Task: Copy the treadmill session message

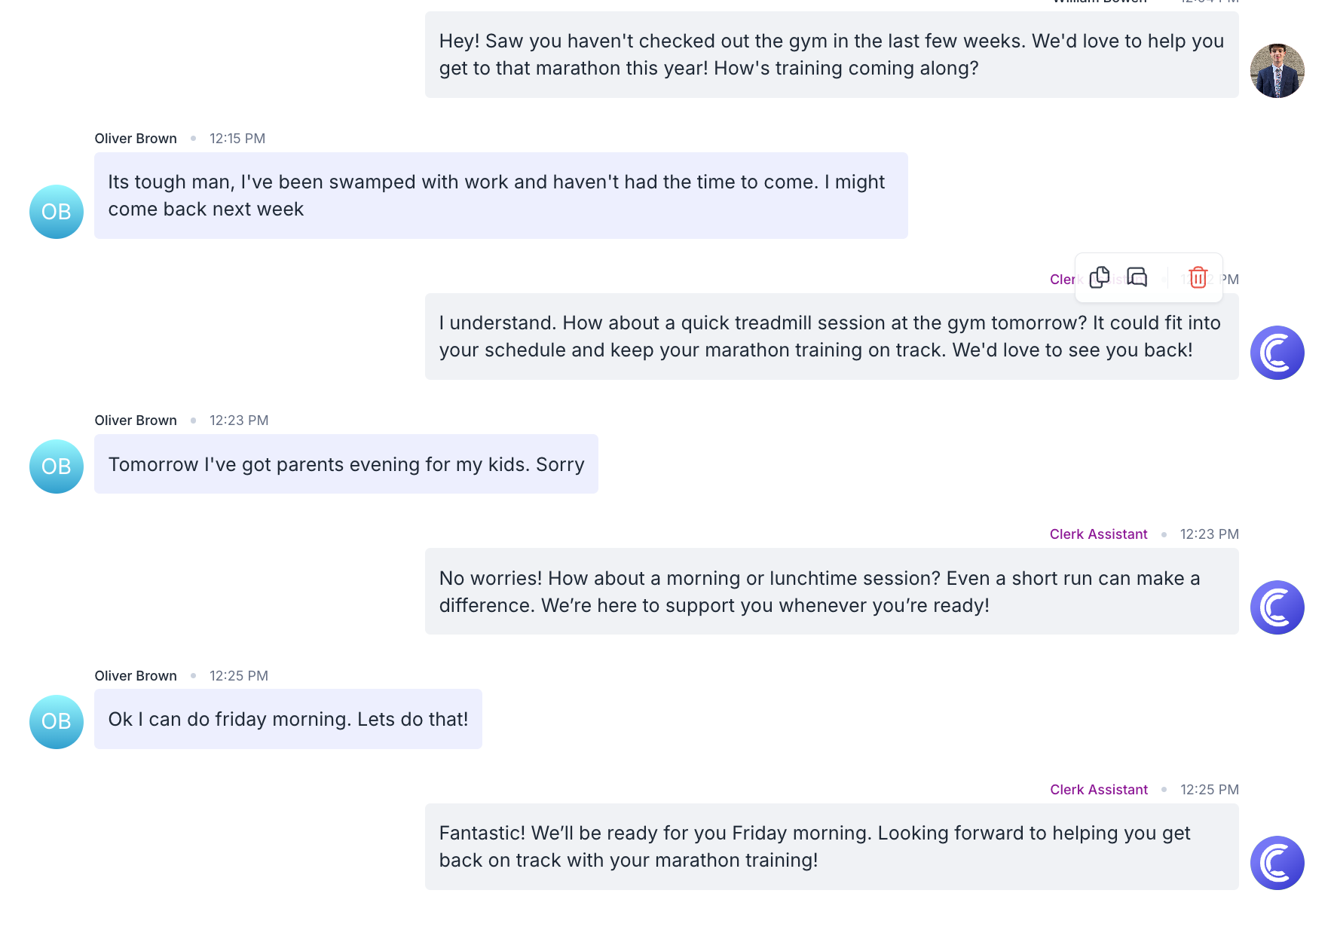Action: coord(1100,277)
